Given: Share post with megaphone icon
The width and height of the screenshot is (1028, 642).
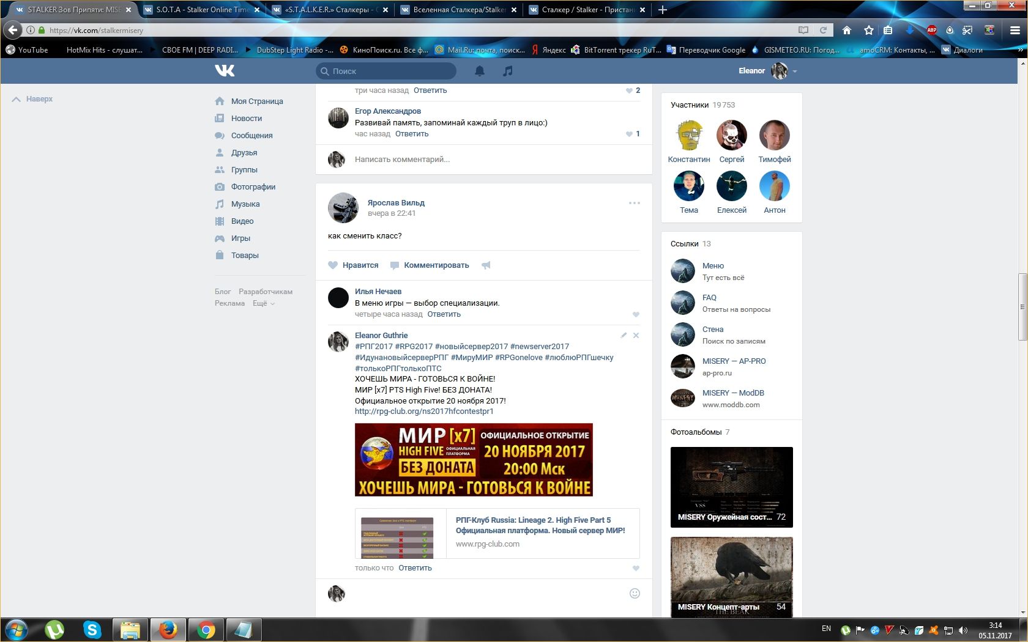Looking at the screenshot, I should click(x=486, y=265).
